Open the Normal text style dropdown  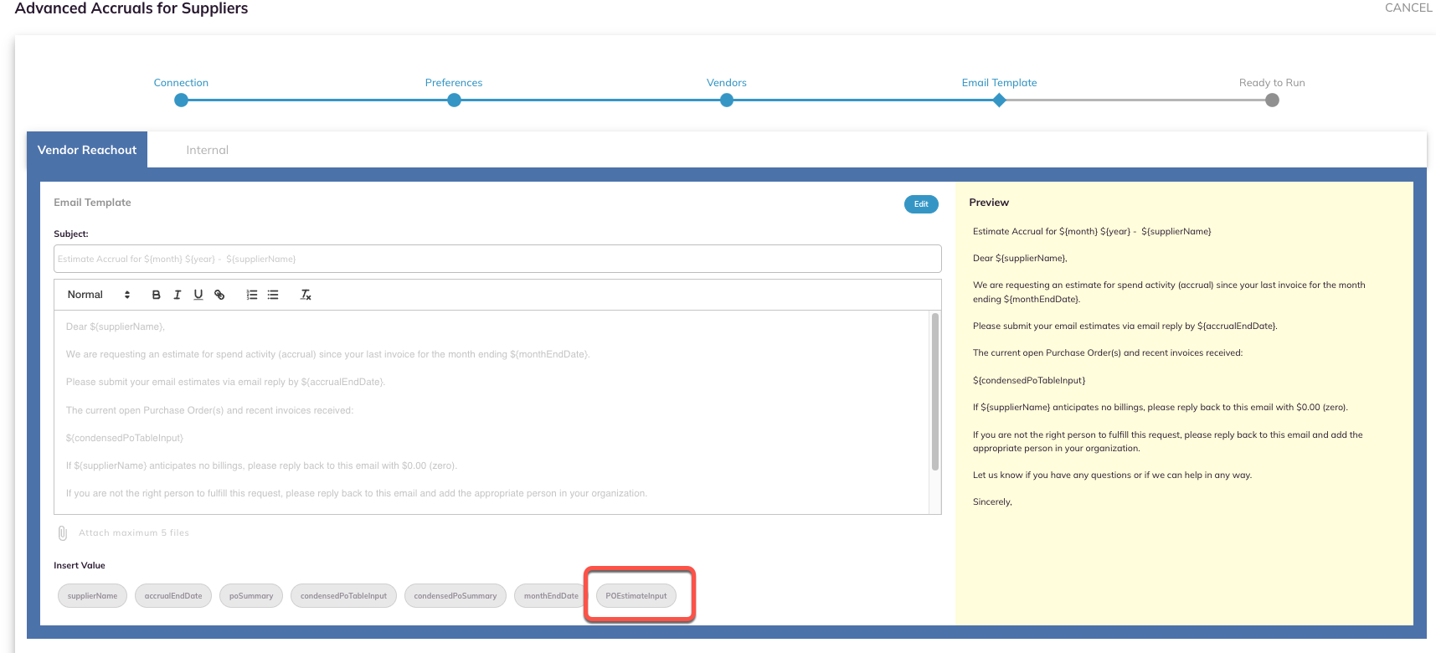click(99, 295)
